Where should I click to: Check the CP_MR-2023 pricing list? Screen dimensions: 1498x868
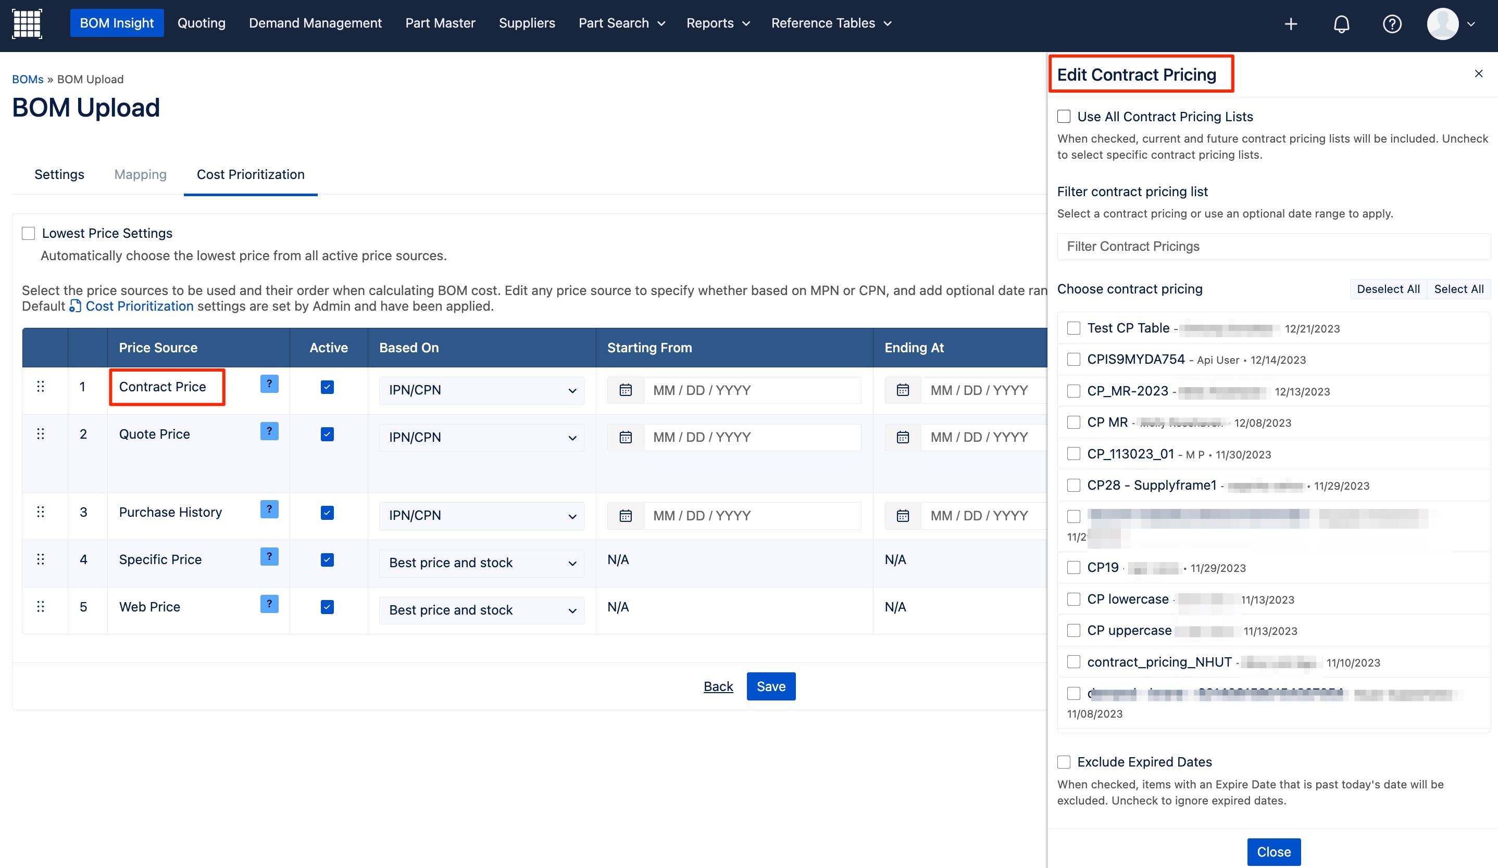[1073, 391]
